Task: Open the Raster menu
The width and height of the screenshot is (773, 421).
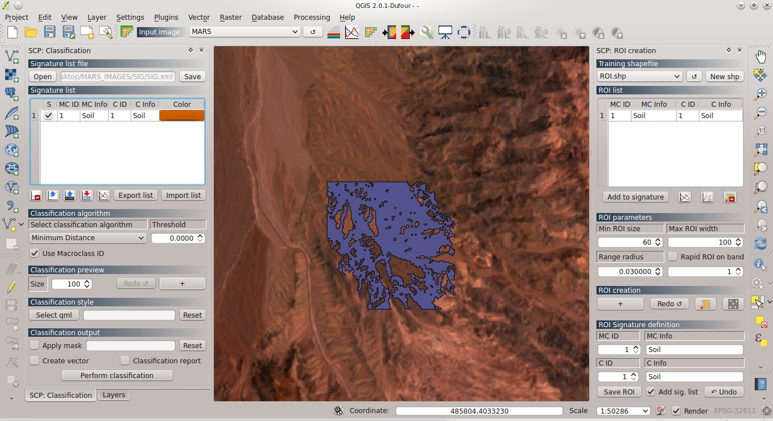Action: tap(230, 17)
